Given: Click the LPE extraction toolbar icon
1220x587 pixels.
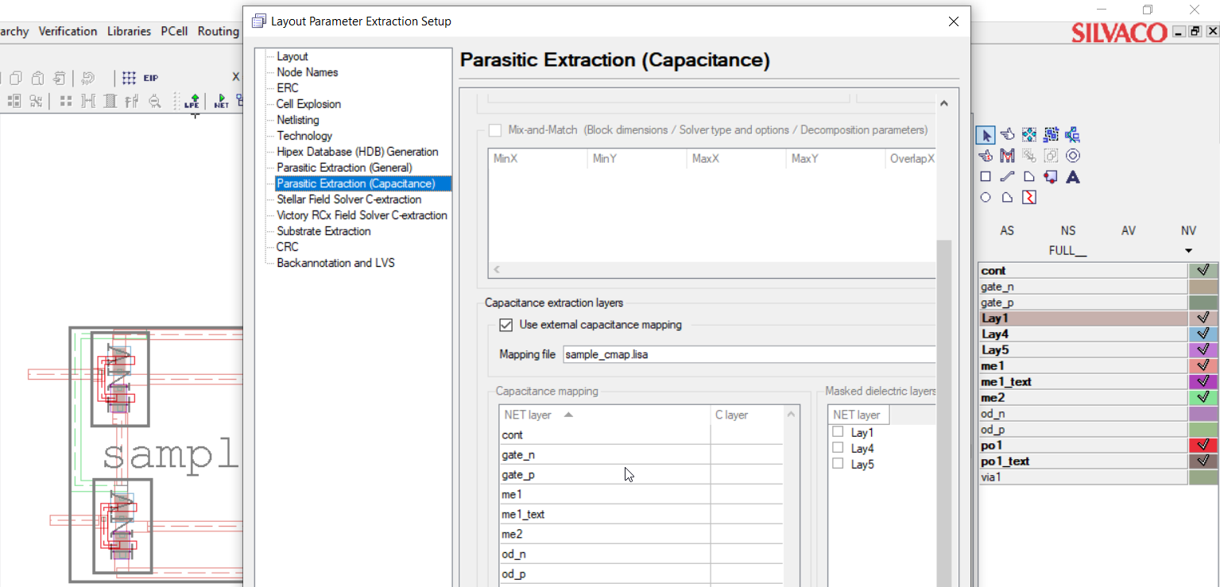Looking at the screenshot, I should tap(192, 101).
